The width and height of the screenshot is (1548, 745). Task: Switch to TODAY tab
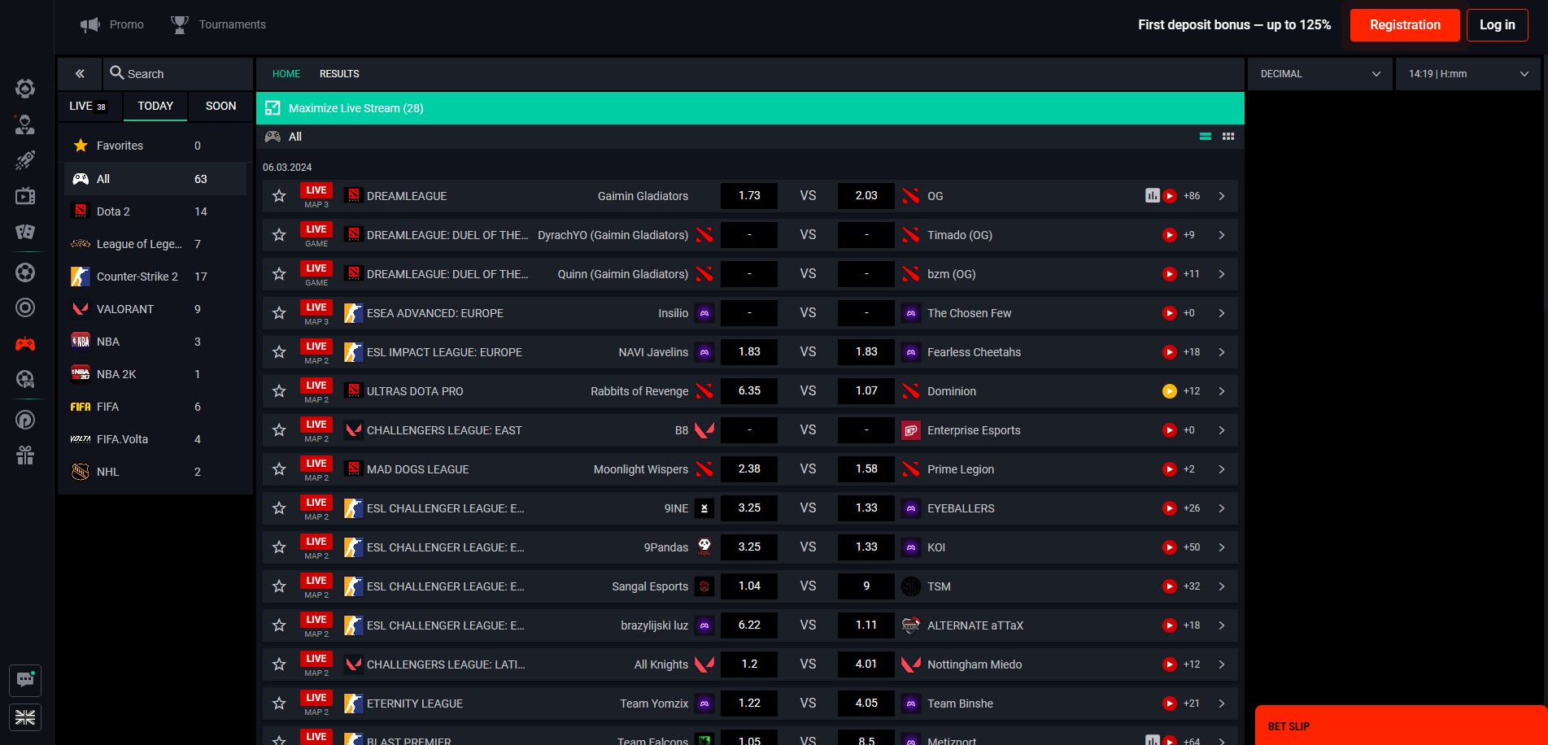click(155, 107)
